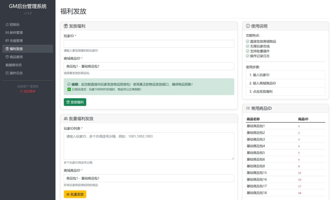333x200 pixels.
Task: Click the log icon beside 操作日志
Action: pyautogui.click(x=7, y=73)
